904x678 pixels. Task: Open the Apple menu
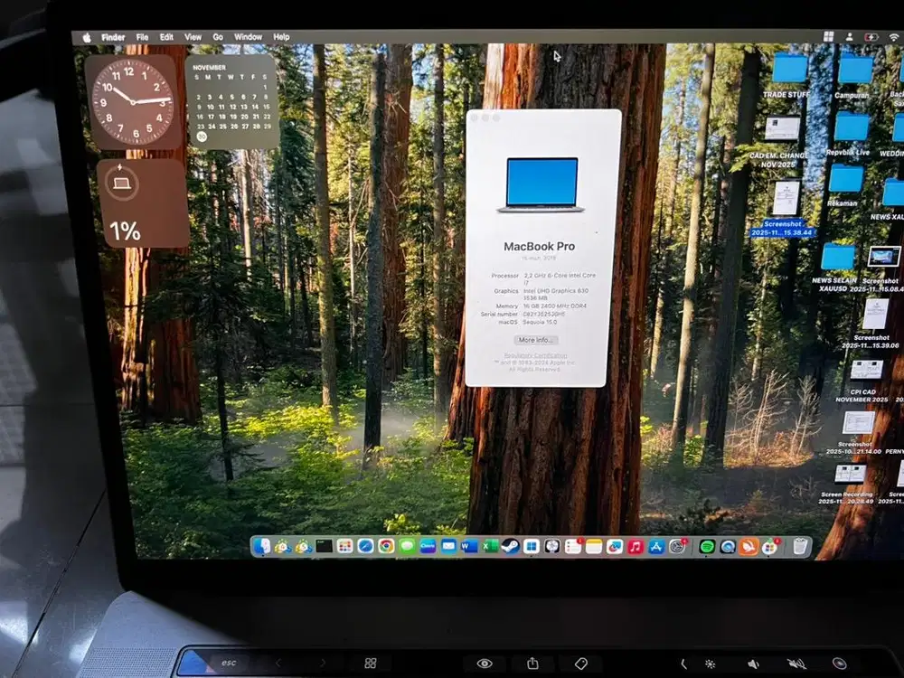pos(86,37)
